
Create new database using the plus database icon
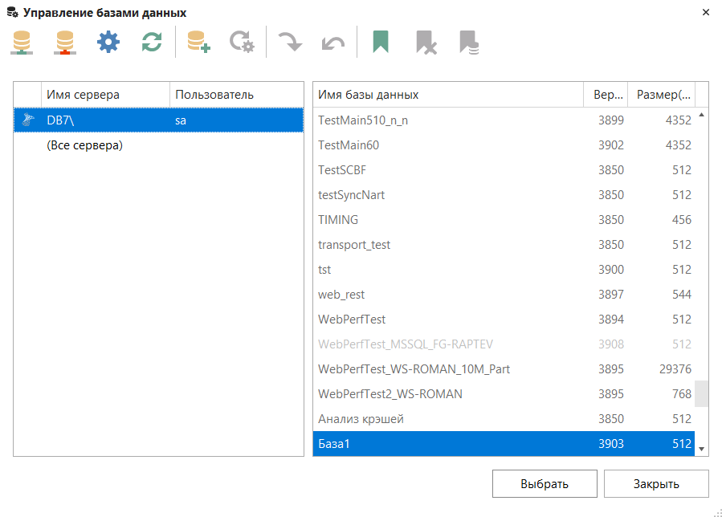coord(198,42)
